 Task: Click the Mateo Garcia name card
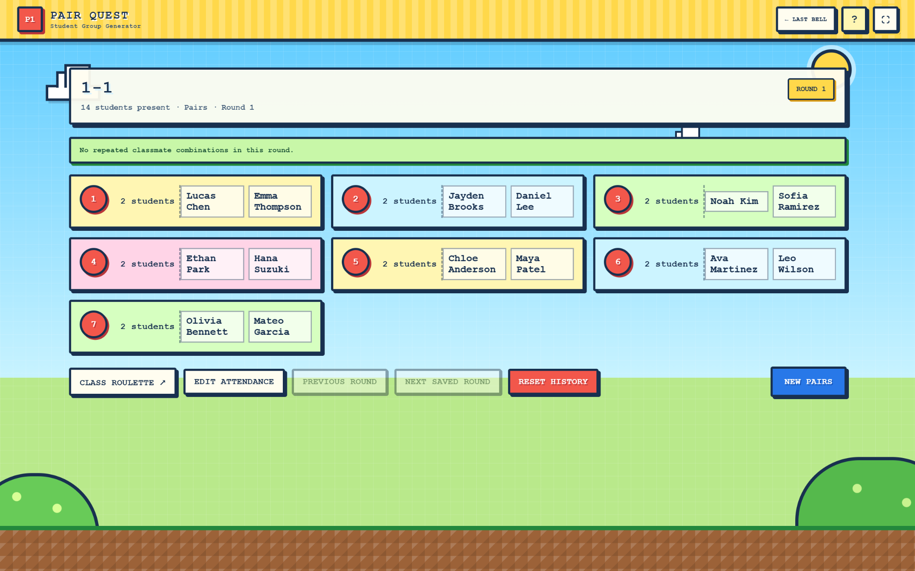pyautogui.click(x=280, y=326)
